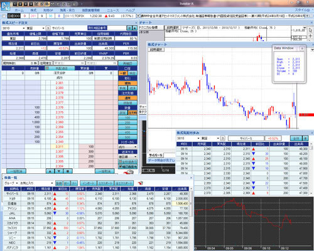Close the Data Window popup

302,48
